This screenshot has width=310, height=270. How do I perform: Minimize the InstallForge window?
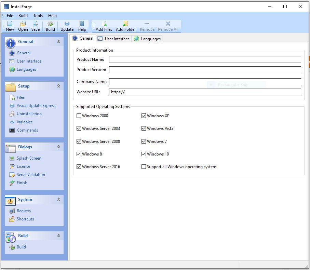pos(270,7)
